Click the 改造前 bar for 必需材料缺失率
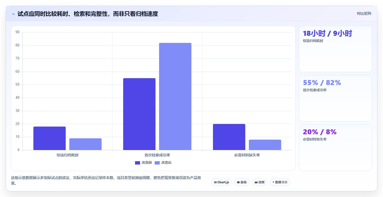The image size is (383, 197). tap(229, 137)
